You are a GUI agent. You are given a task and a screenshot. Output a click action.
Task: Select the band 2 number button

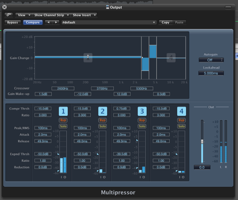(103, 111)
